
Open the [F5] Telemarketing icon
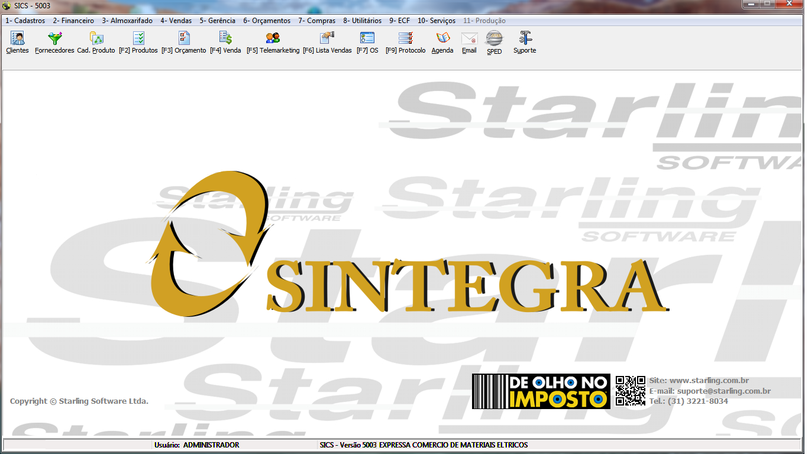(x=273, y=38)
